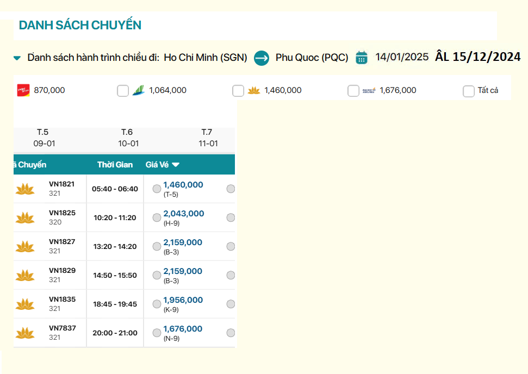Viewport: 528px width, 374px height.
Task: Collapse the outbound itinerary list triangle
Action: click(x=17, y=58)
